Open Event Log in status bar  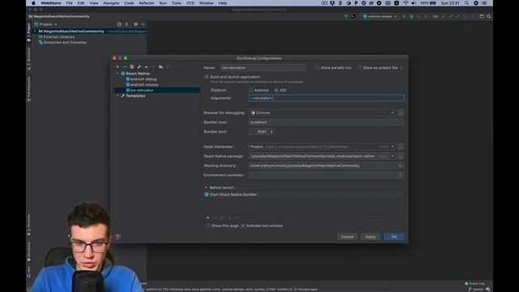pos(474,283)
